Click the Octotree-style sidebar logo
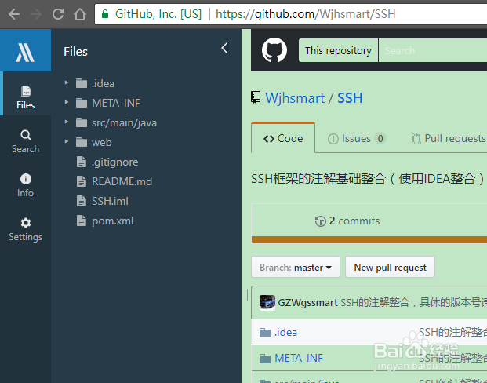This screenshot has width=487, height=383. (x=25, y=50)
